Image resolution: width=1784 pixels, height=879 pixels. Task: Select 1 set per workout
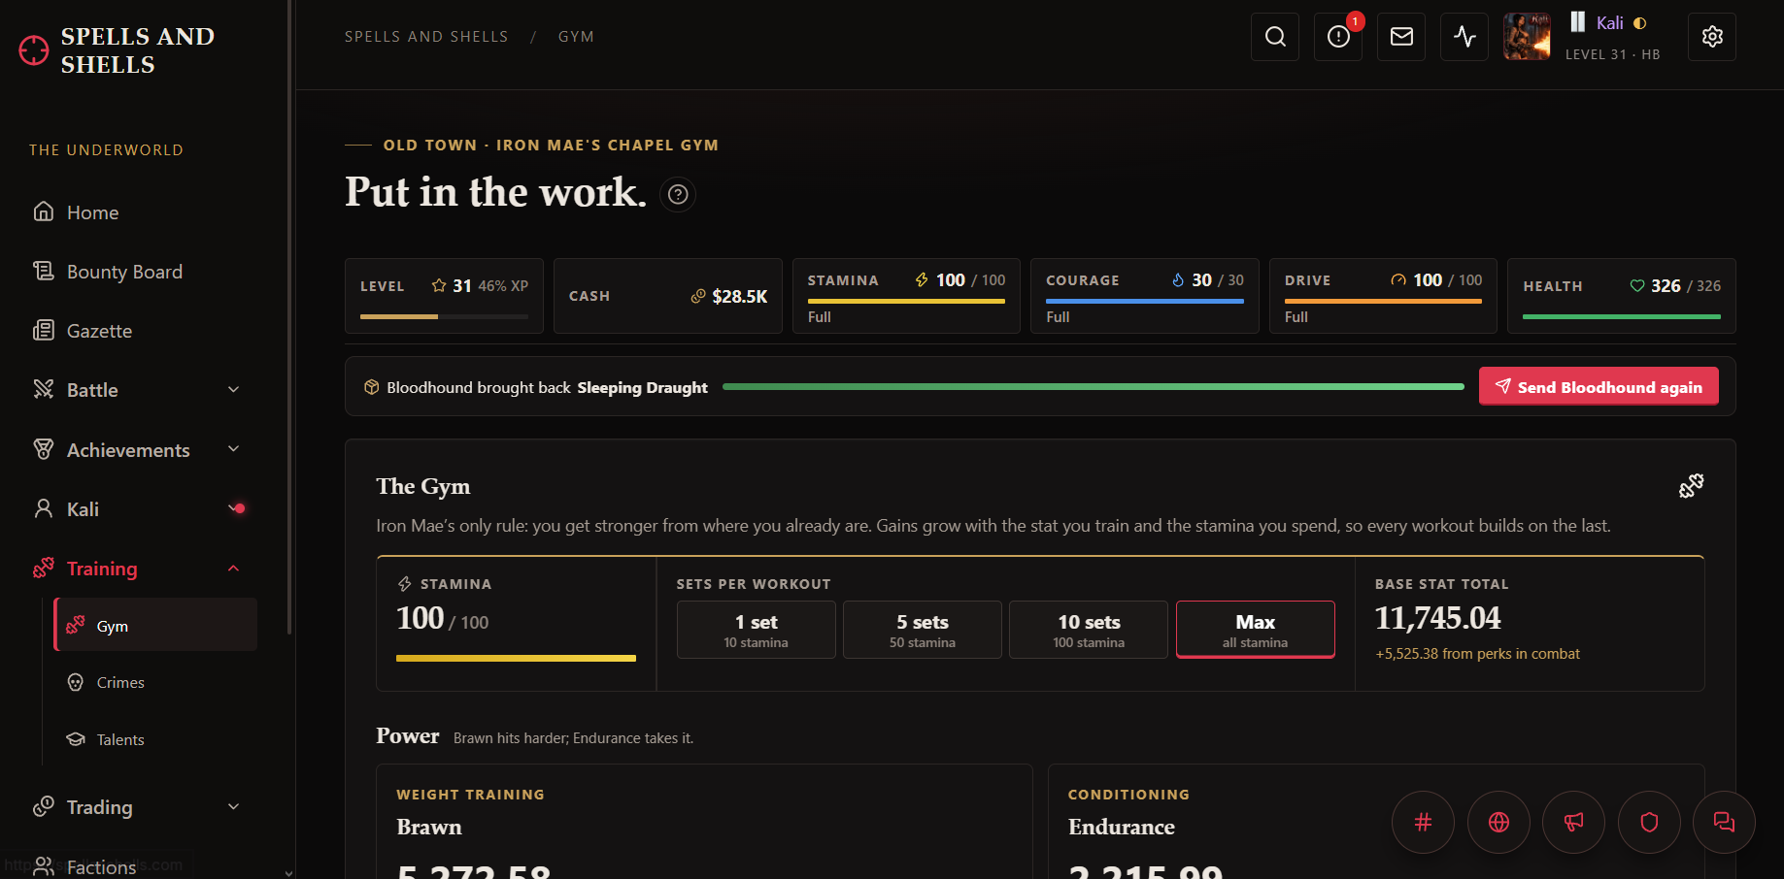coord(756,630)
